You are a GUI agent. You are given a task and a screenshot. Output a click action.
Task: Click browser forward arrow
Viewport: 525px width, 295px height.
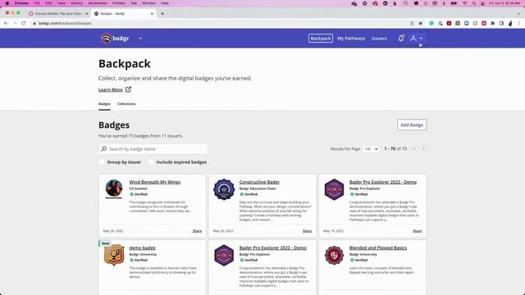pos(15,23)
